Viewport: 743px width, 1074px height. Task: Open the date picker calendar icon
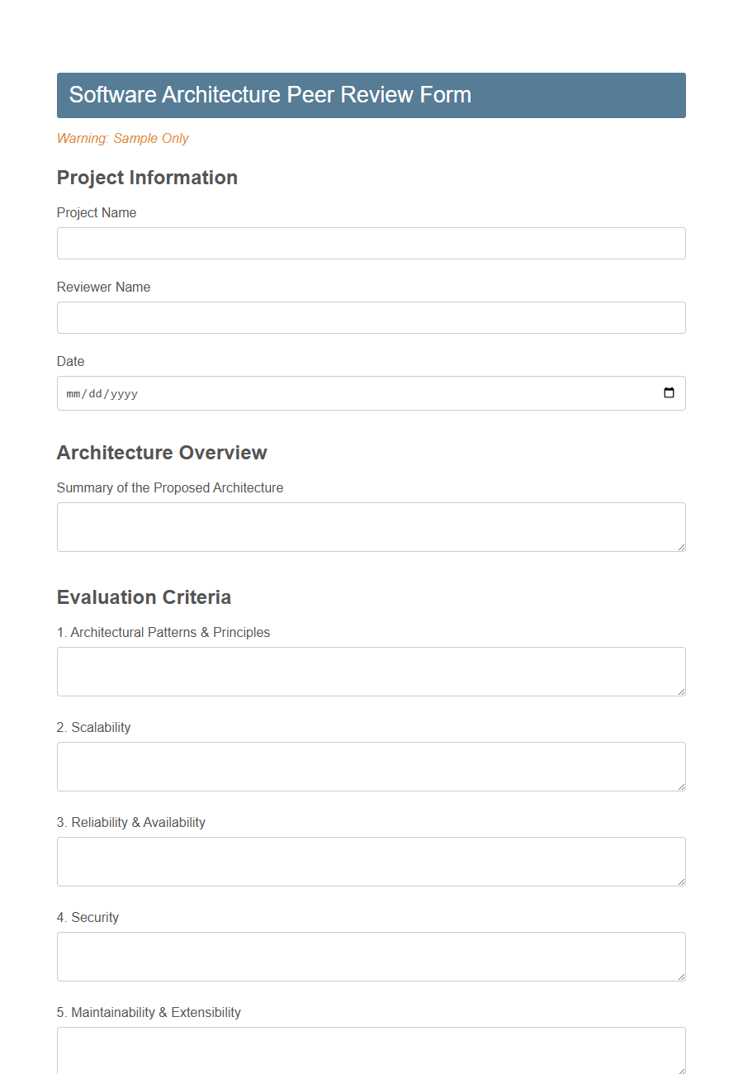668,393
